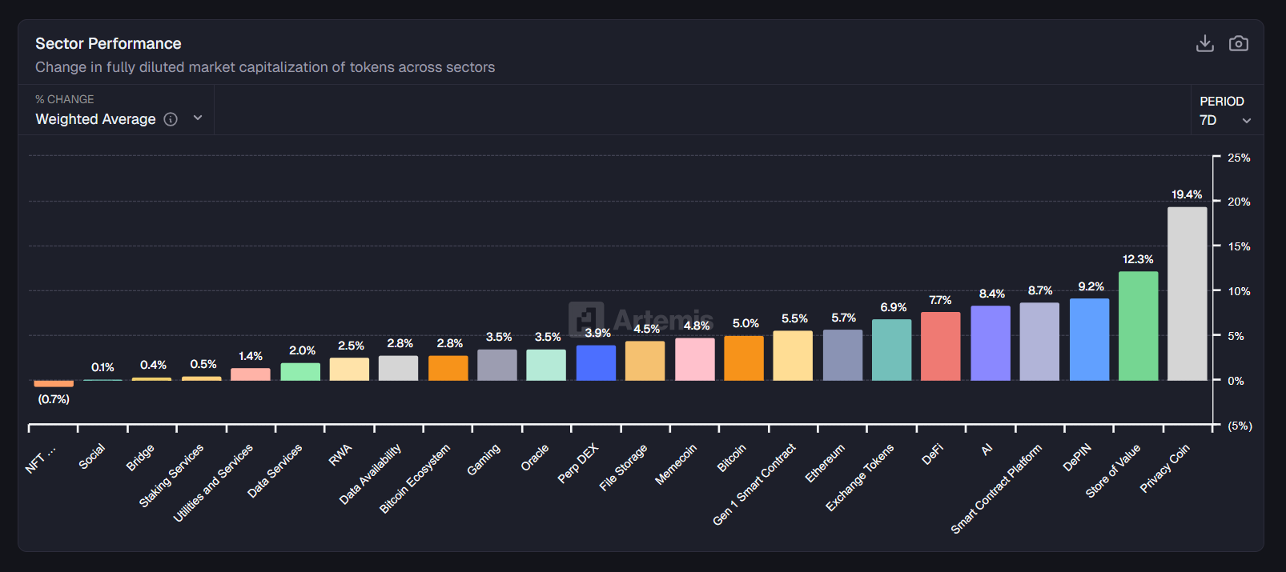Select the Memecoin 4.8% pink bar

694,359
